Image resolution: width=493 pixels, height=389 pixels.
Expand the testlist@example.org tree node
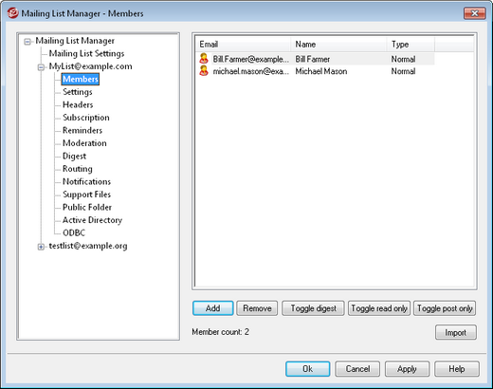click(41, 247)
